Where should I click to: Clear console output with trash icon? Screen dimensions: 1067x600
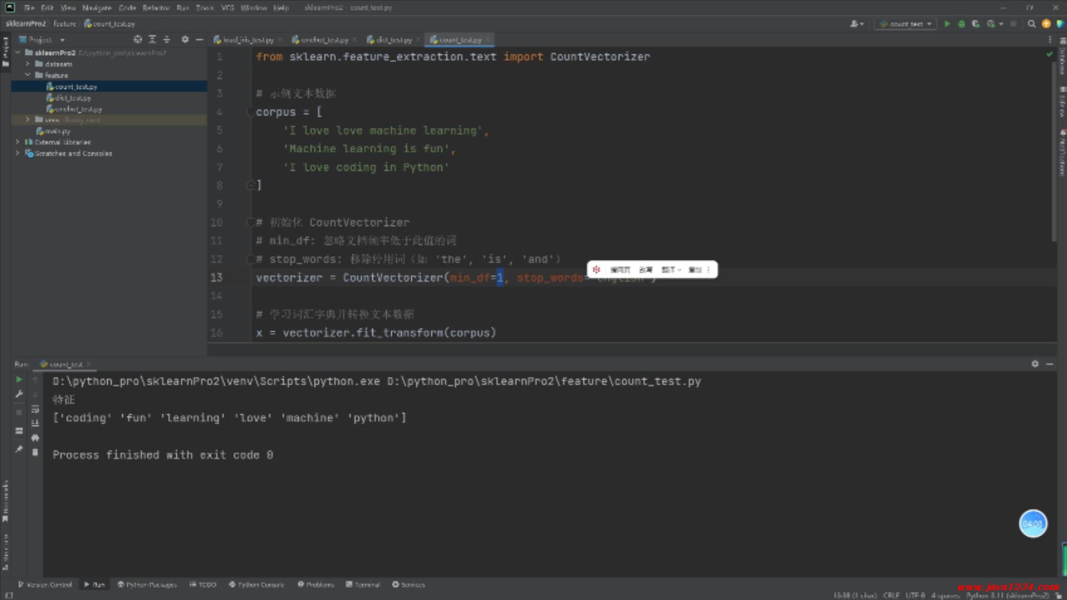point(35,452)
